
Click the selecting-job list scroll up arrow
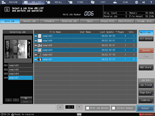8,100
